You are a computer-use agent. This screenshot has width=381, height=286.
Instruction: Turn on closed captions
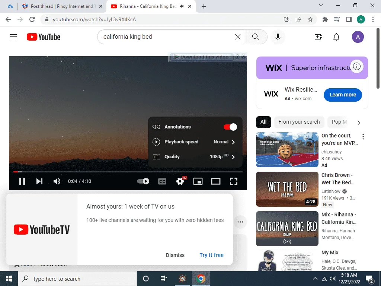(x=162, y=181)
